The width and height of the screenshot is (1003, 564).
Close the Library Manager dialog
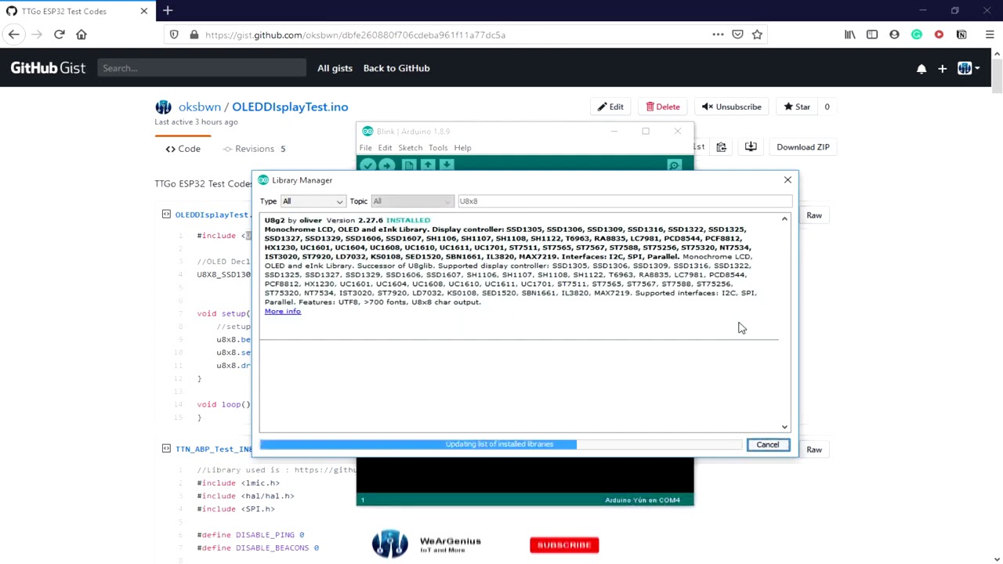[788, 180]
